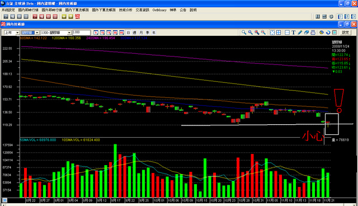Zoom in with the red plus magnifier
This screenshot has width=358, height=206.
click(x=257, y=32)
